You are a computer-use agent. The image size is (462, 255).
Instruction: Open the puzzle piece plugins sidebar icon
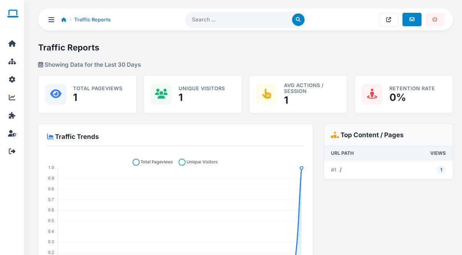coord(12,115)
